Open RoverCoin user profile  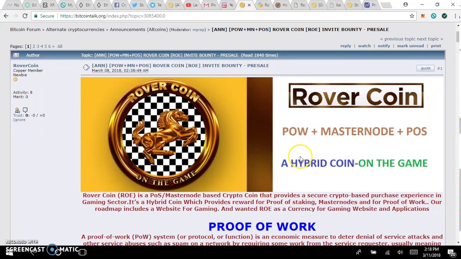(26, 65)
